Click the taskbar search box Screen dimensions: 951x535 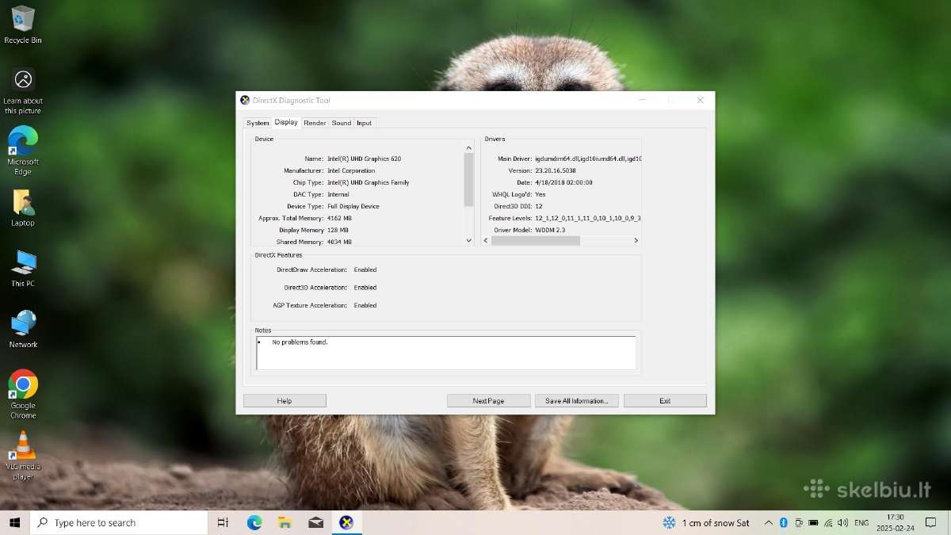[119, 522]
